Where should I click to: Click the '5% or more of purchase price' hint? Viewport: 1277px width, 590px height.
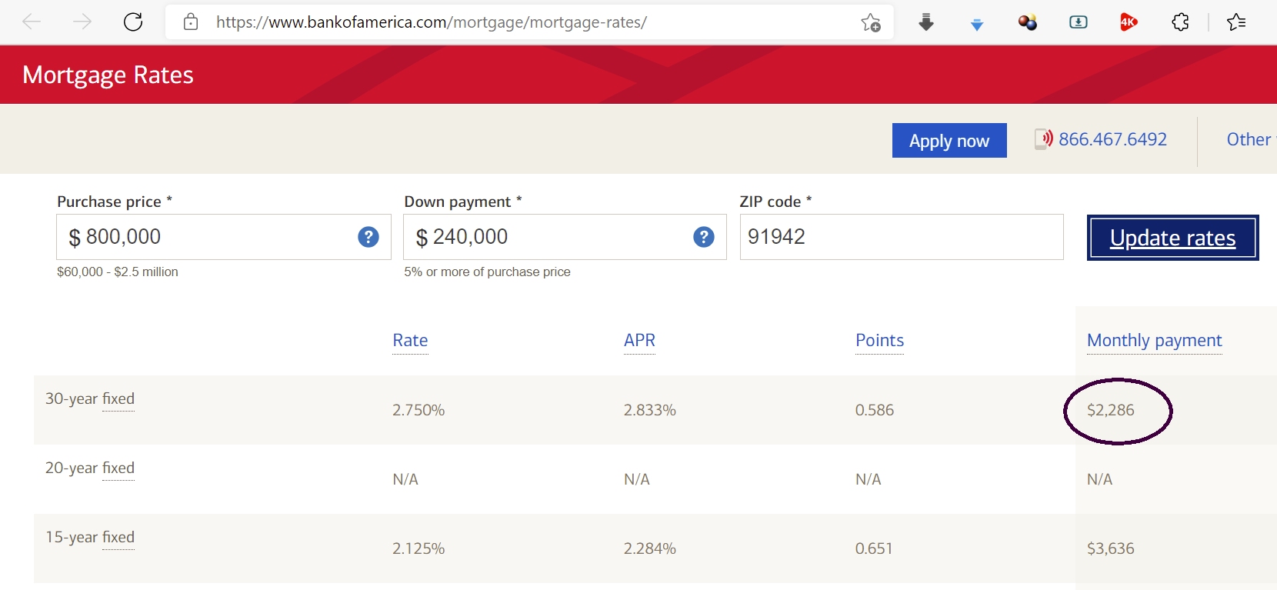point(488,272)
